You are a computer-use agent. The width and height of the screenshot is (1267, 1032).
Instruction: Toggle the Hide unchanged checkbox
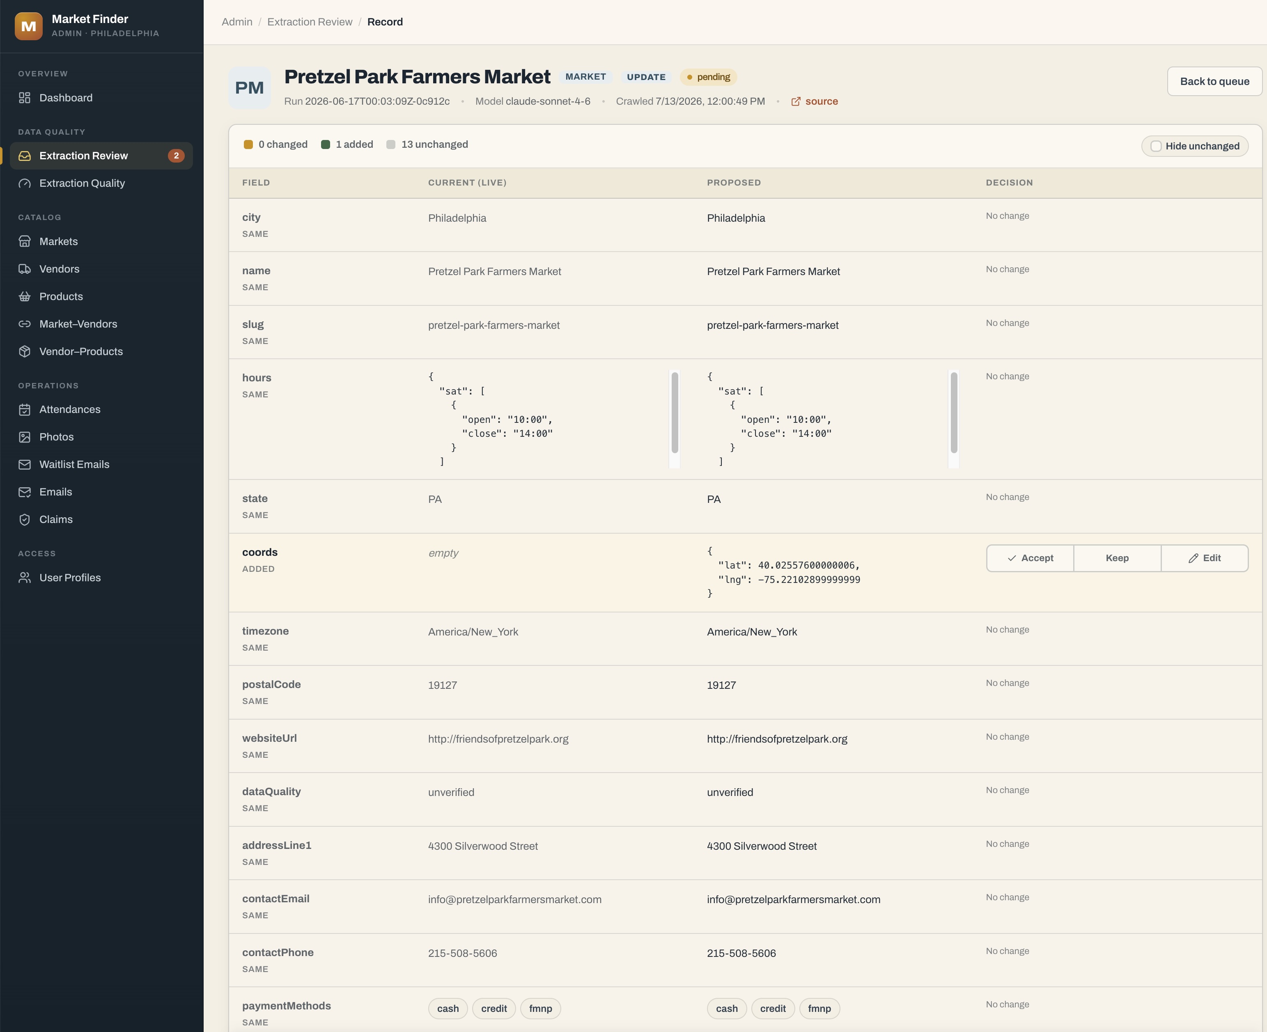click(x=1156, y=146)
